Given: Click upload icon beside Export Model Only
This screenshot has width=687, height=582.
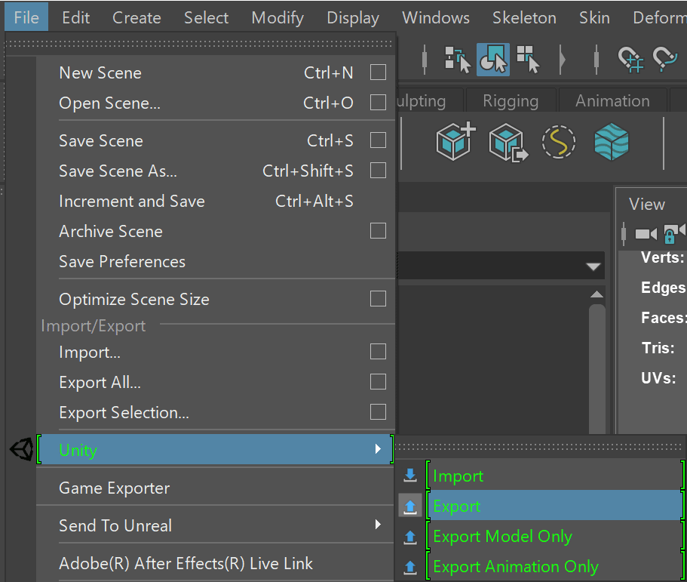Looking at the screenshot, I should pyautogui.click(x=410, y=536).
